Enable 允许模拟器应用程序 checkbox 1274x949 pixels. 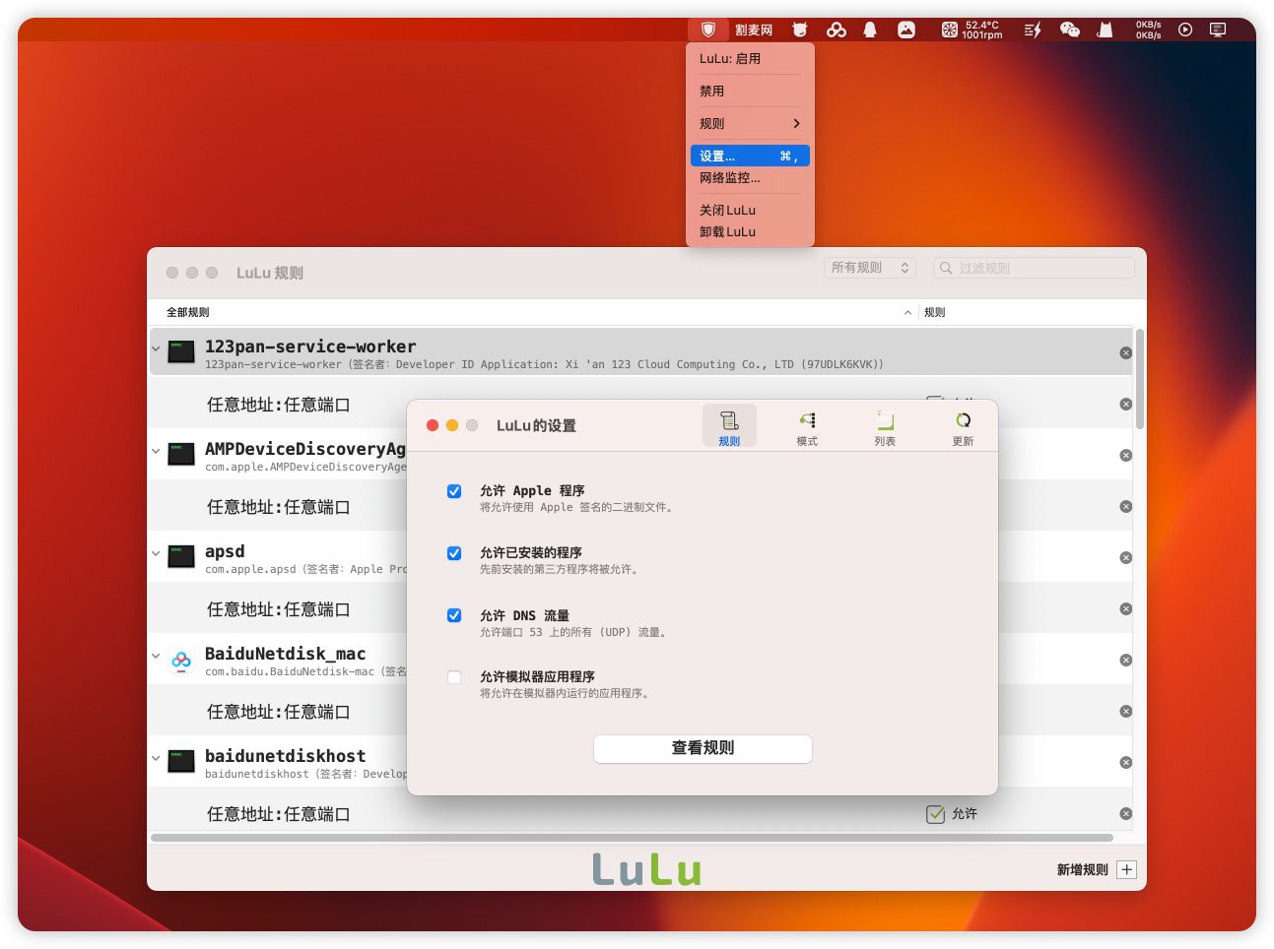tap(454, 677)
